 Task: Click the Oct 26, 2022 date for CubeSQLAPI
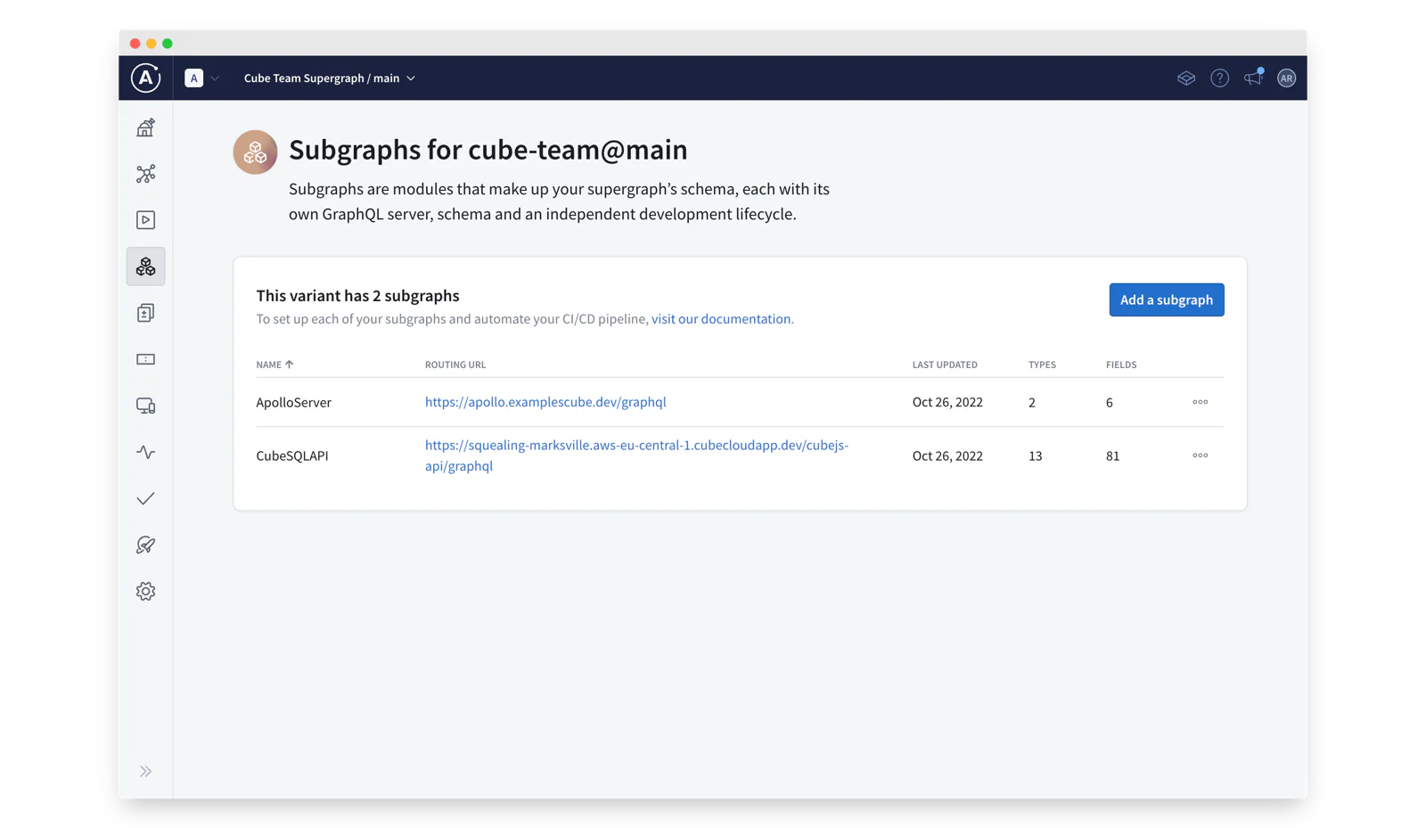947,455
